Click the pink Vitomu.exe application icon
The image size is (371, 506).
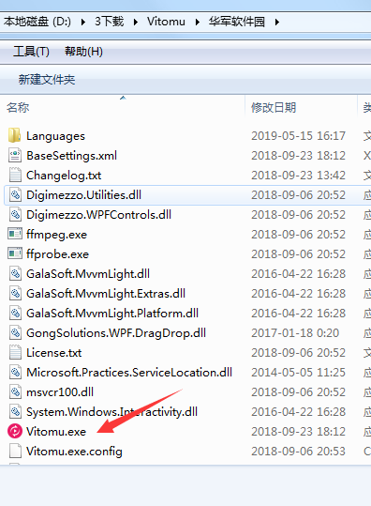click(x=15, y=431)
